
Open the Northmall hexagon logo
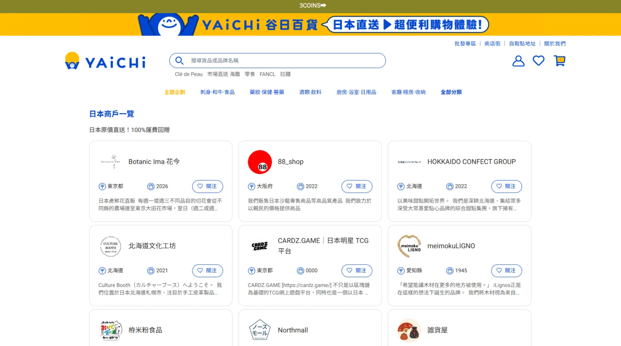click(x=260, y=330)
